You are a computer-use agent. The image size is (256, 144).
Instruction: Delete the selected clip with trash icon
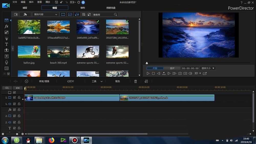click(x=136, y=81)
